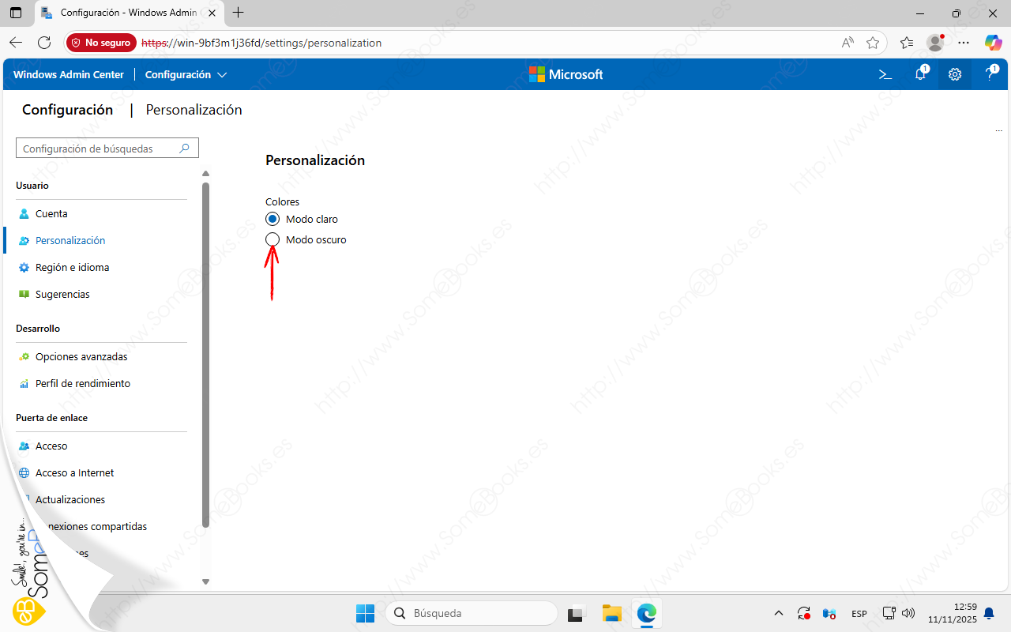Open the help question mark icon
Viewport: 1011px width, 632px height.
990,74
